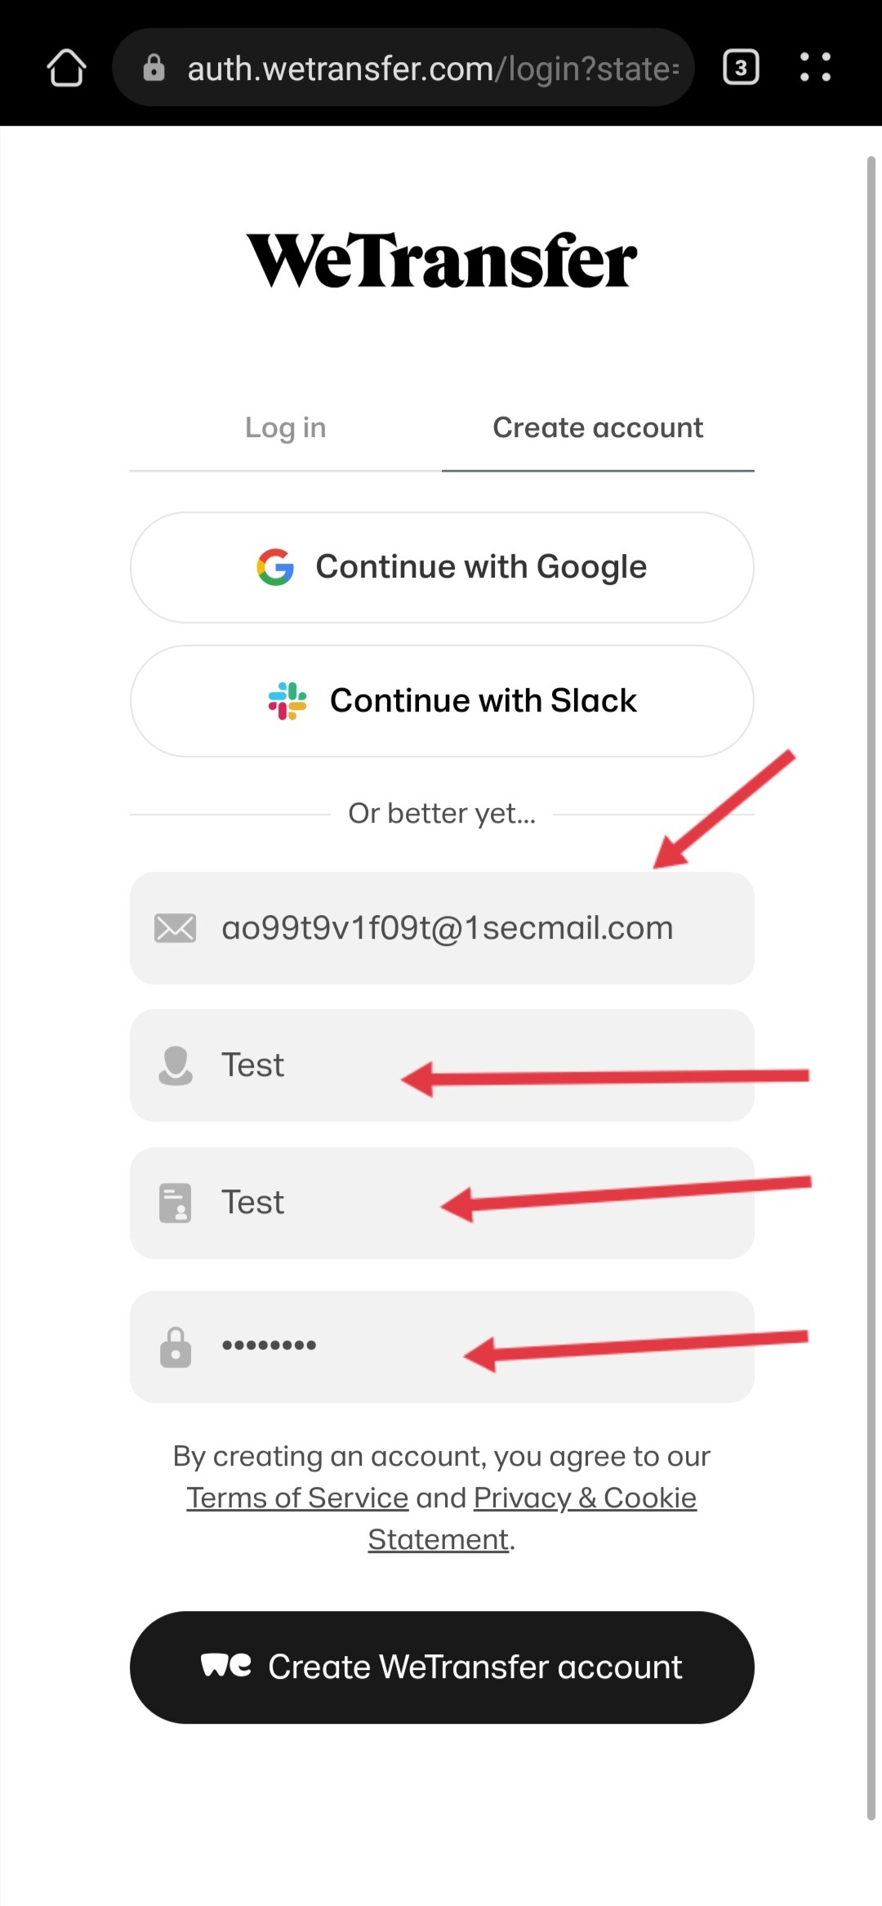Switch to the Log in tab
Screen dimensions: 882x1906
285,428
